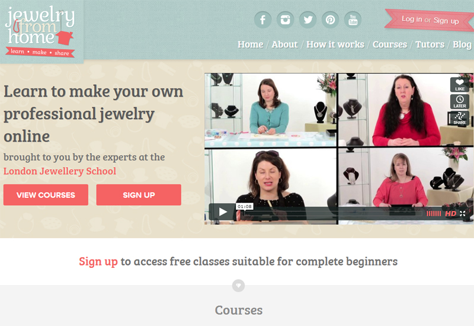This screenshot has width=474, height=326.
Task: Open the How it works page
Action: click(335, 44)
